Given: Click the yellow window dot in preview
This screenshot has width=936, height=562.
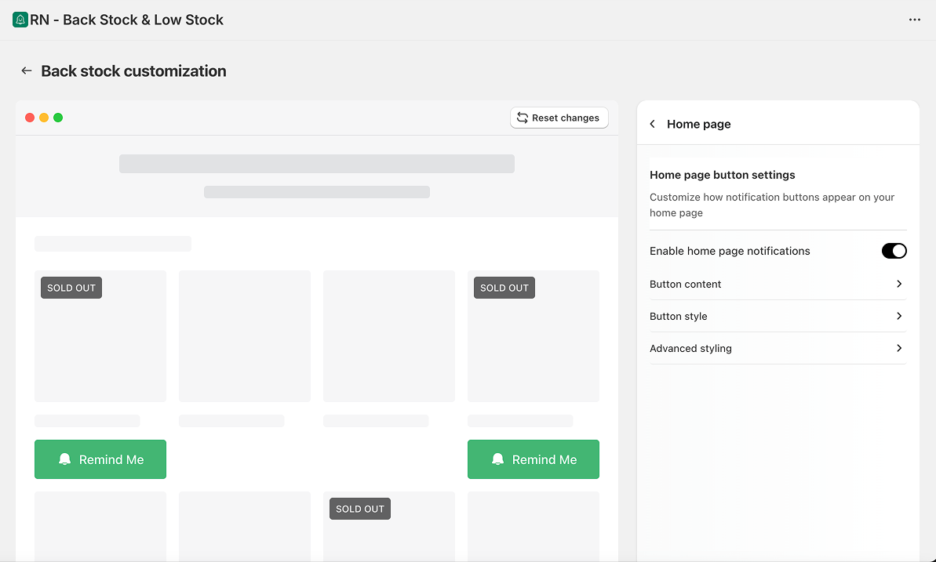Looking at the screenshot, I should (44, 118).
